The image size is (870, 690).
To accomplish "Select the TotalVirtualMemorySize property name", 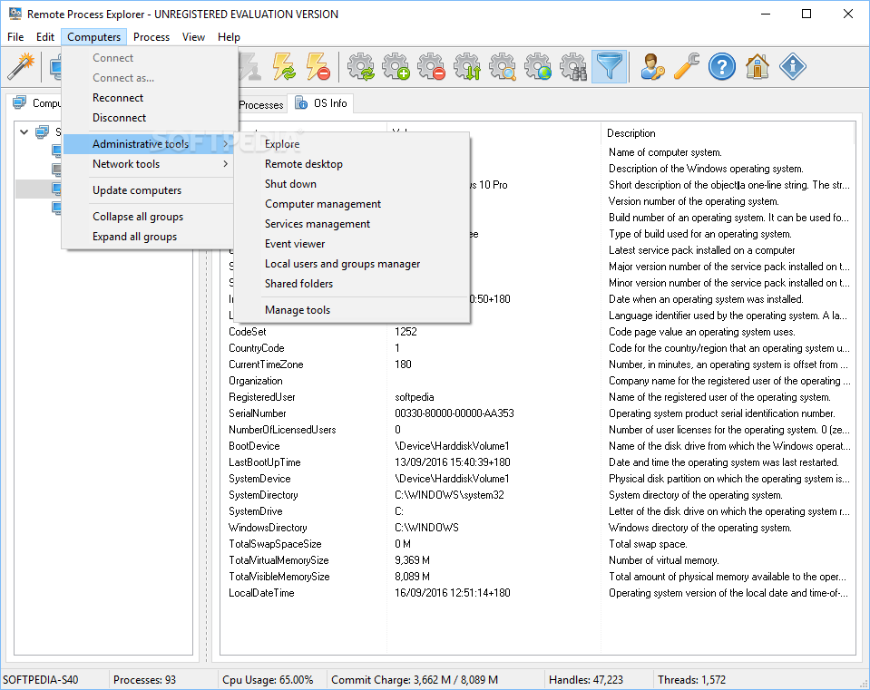I will pyautogui.click(x=279, y=560).
